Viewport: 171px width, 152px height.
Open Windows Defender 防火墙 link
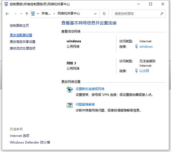pos(30,142)
